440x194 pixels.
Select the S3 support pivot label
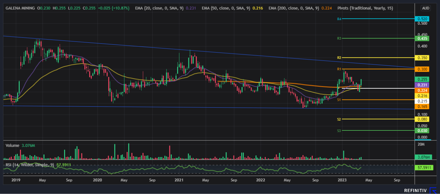[x=339, y=131]
